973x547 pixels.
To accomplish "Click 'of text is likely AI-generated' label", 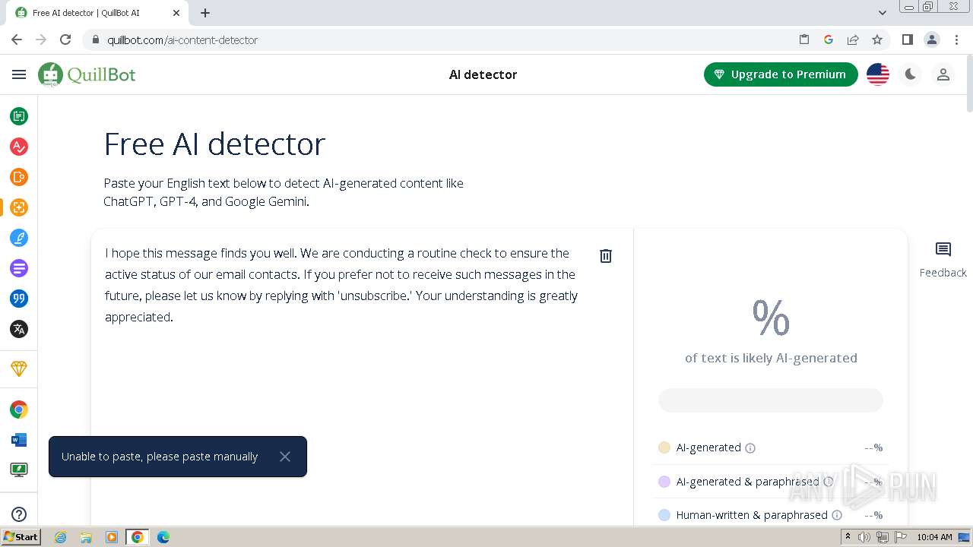I will tap(771, 358).
